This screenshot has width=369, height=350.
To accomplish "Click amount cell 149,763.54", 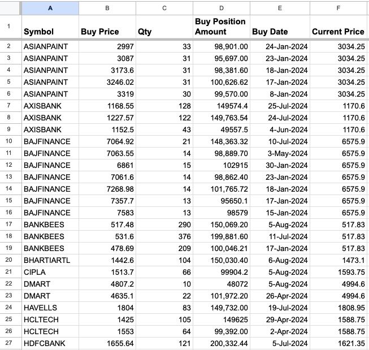I will (222, 118).
